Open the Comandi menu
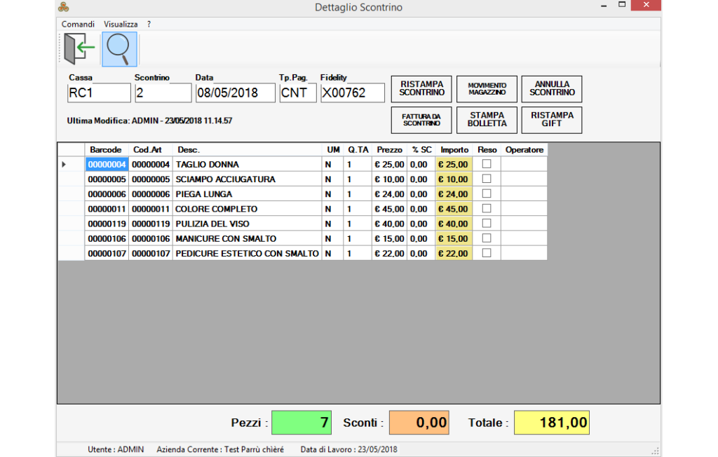 point(78,24)
